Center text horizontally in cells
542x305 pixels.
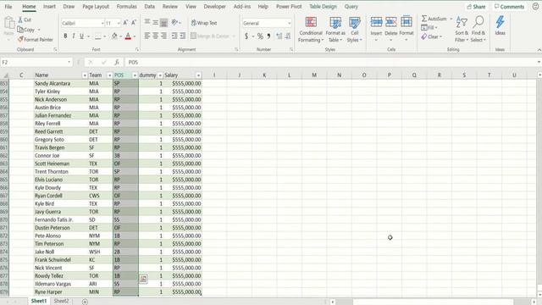click(x=156, y=36)
